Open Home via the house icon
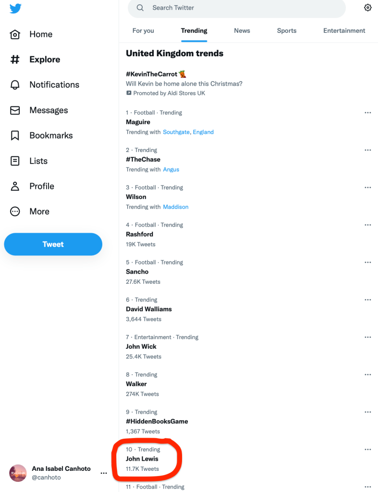Viewport: 378px width, 492px height. 15,35
